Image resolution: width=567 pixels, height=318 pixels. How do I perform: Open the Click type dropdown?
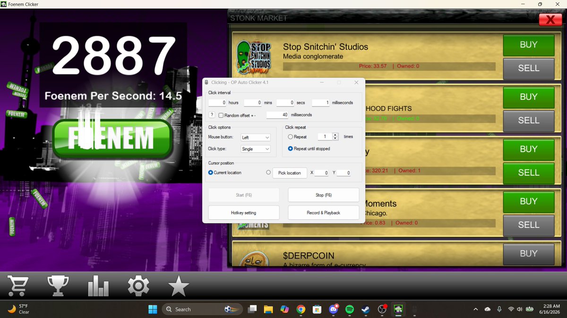(x=256, y=149)
